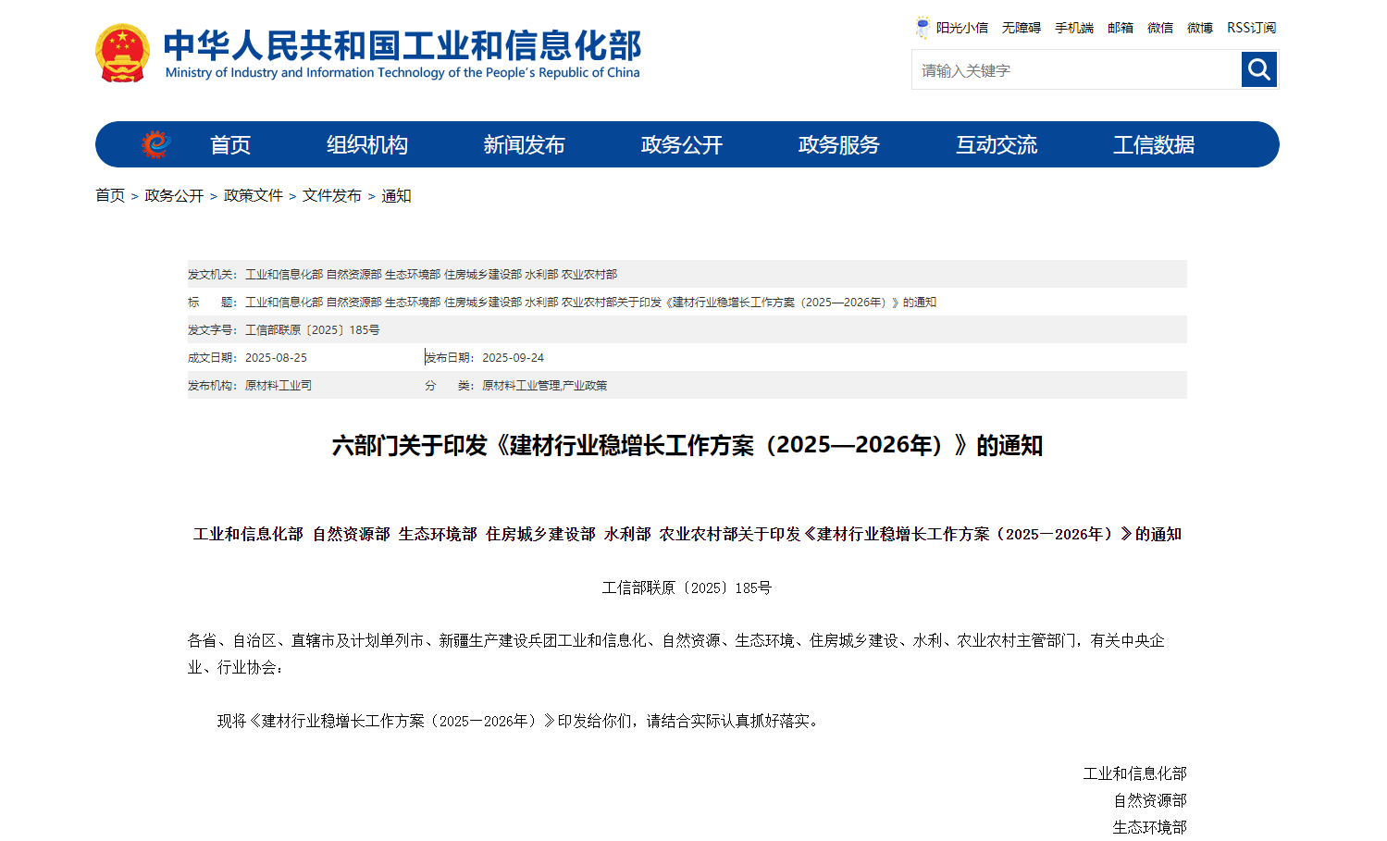Viewport: 1387px width, 841px height.
Task: Subscribe via the RSS订阅 link
Action: pos(1251,28)
